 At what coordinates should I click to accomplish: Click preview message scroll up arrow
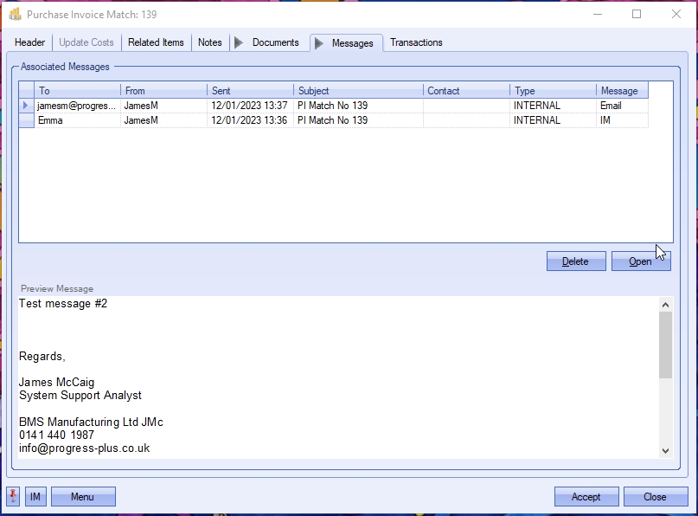pyautogui.click(x=665, y=305)
